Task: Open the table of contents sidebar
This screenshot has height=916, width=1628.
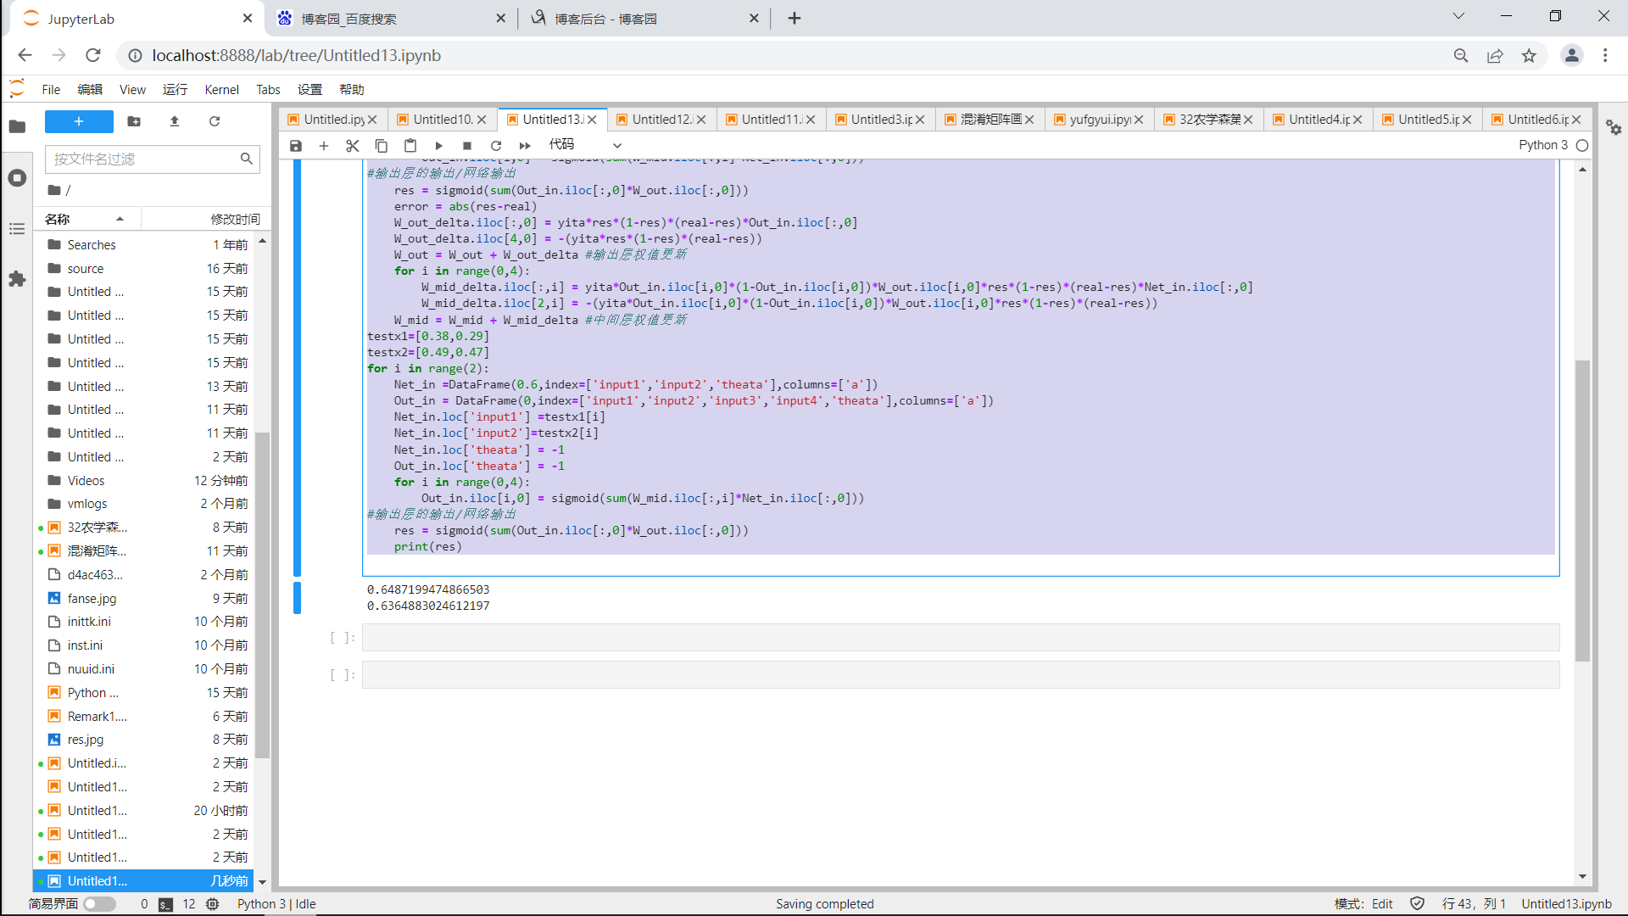Action: pyautogui.click(x=17, y=229)
